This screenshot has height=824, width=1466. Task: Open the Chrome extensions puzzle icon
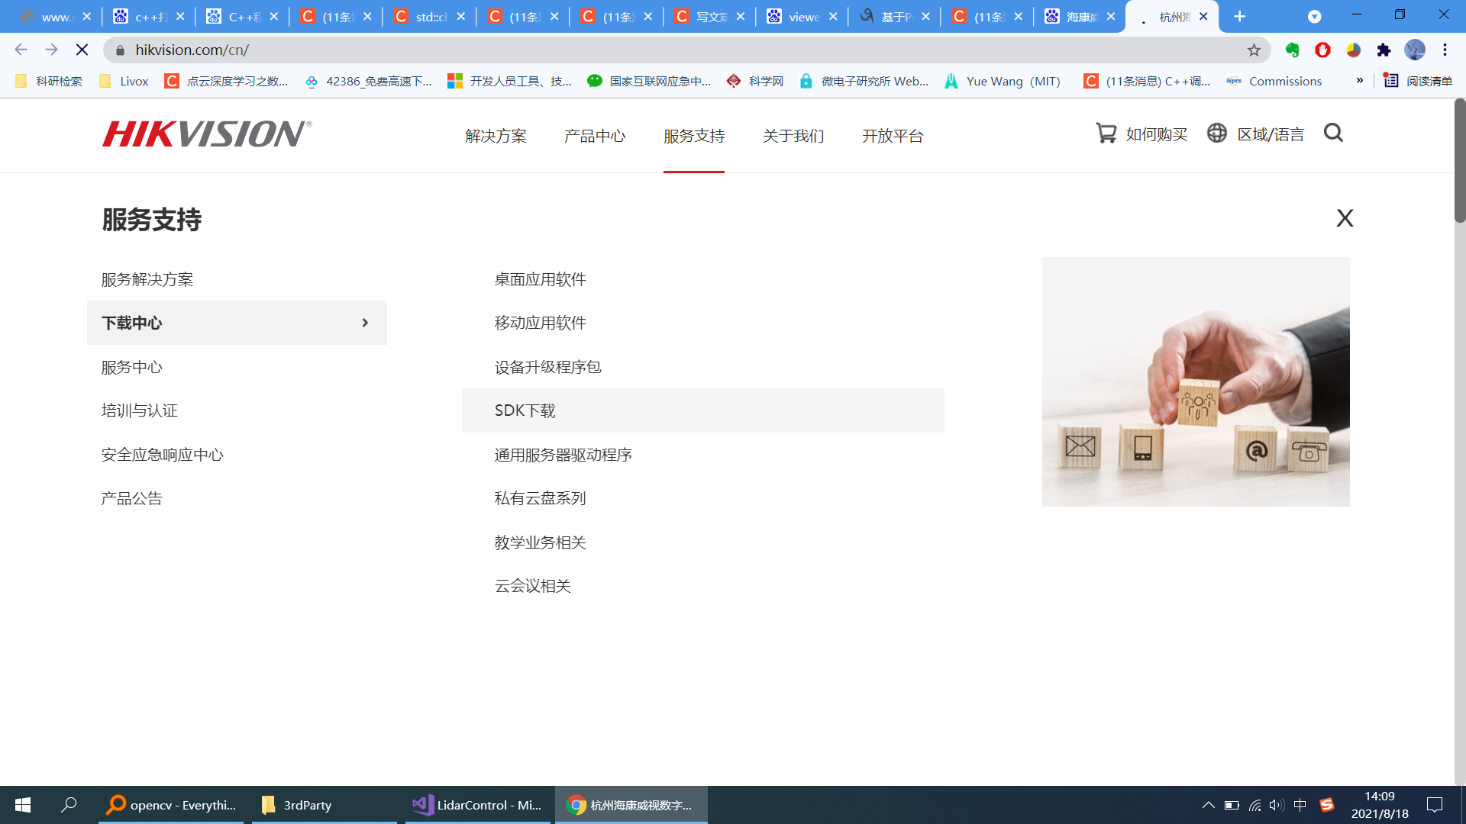(x=1384, y=50)
